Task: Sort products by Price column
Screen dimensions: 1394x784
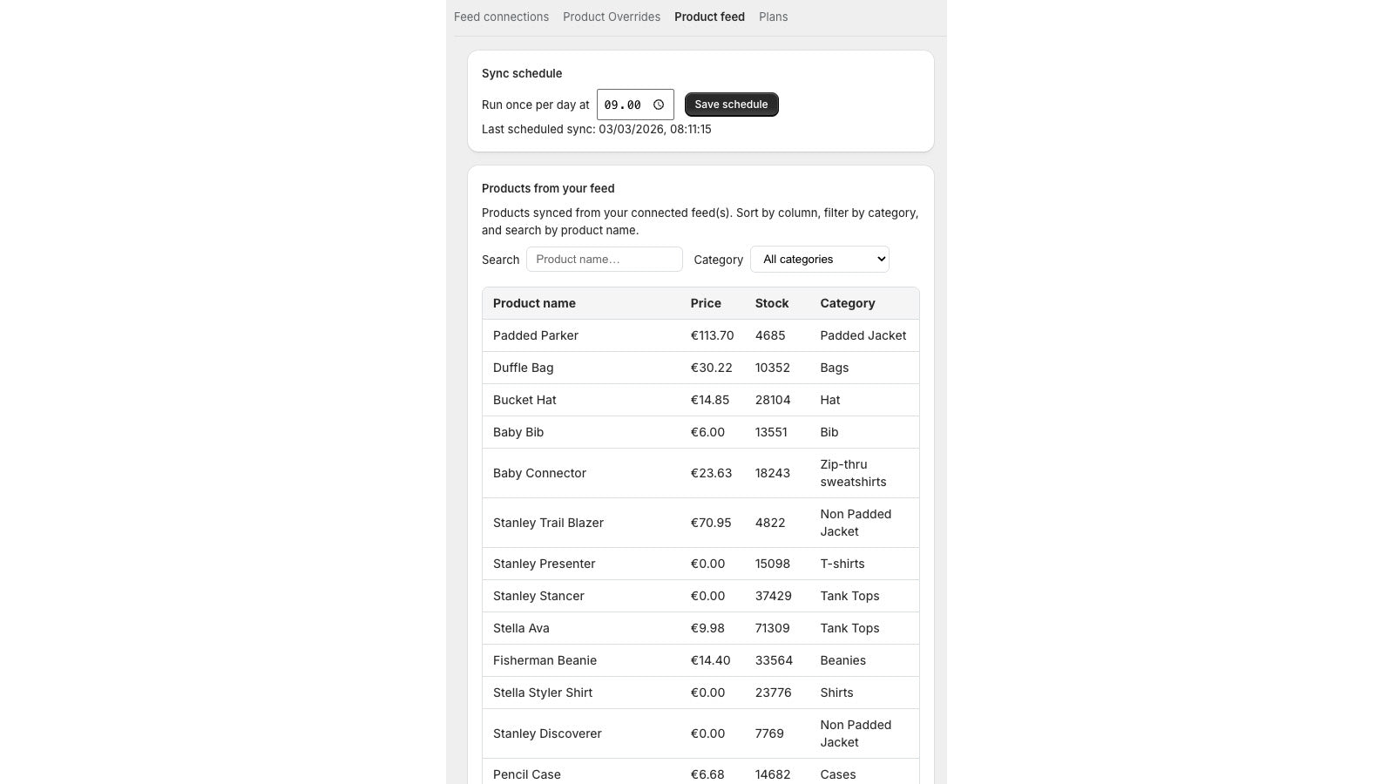Action: [x=706, y=303]
